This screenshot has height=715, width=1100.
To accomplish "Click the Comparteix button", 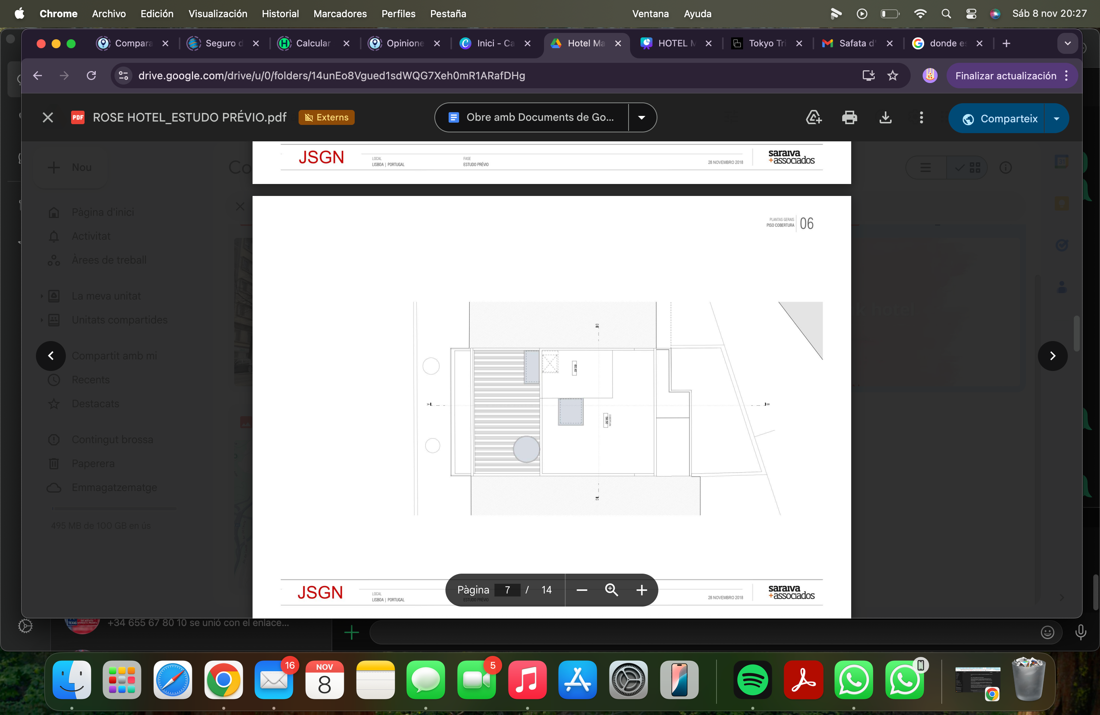I will pyautogui.click(x=1000, y=119).
